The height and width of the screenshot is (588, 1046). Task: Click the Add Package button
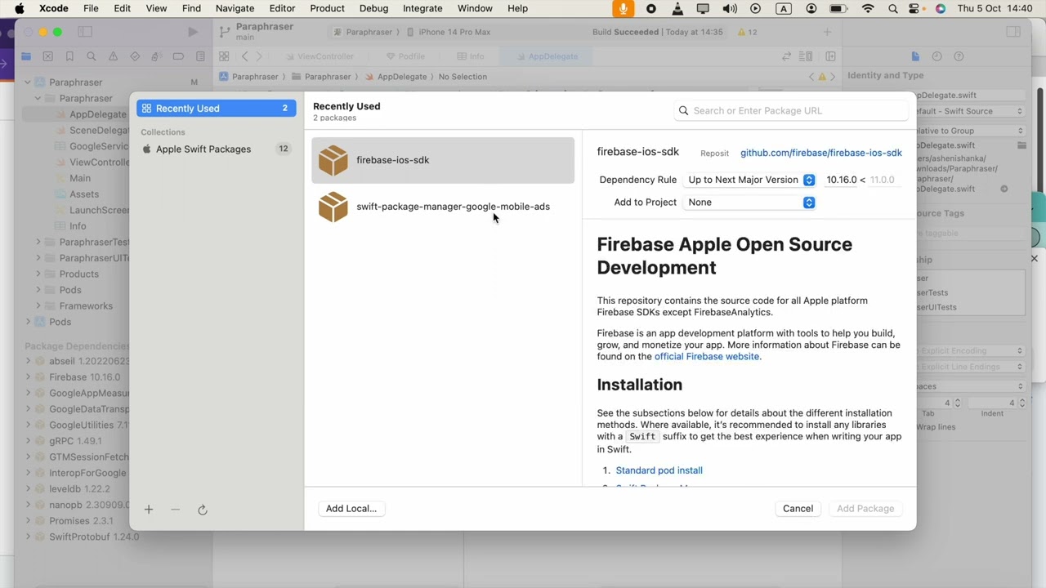coord(865,508)
